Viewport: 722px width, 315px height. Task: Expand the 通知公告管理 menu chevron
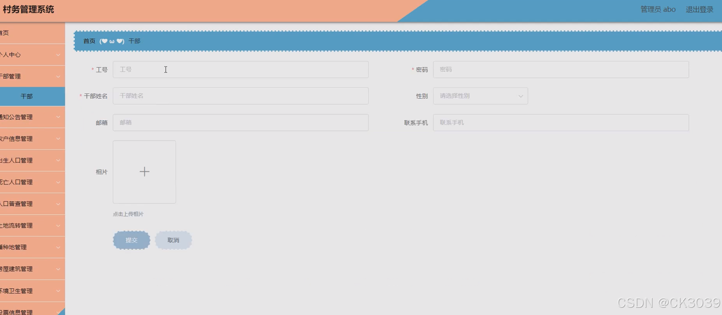click(x=58, y=117)
